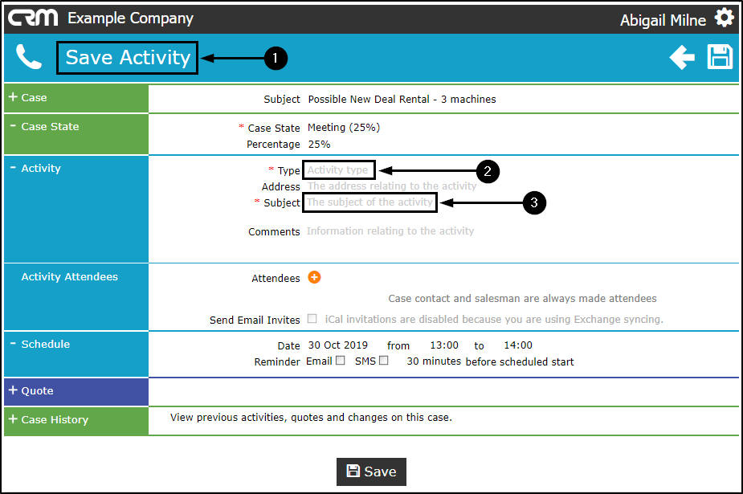Screen dimensions: 743x494
Task: Click the CRM logo
Action: tap(33, 18)
